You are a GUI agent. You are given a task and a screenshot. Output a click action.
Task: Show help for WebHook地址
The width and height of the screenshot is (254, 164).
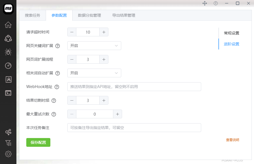pyautogui.click(x=57, y=87)
